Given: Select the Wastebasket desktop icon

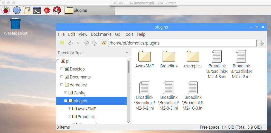Looking at the screenshot, I should (x=16, y=26).
